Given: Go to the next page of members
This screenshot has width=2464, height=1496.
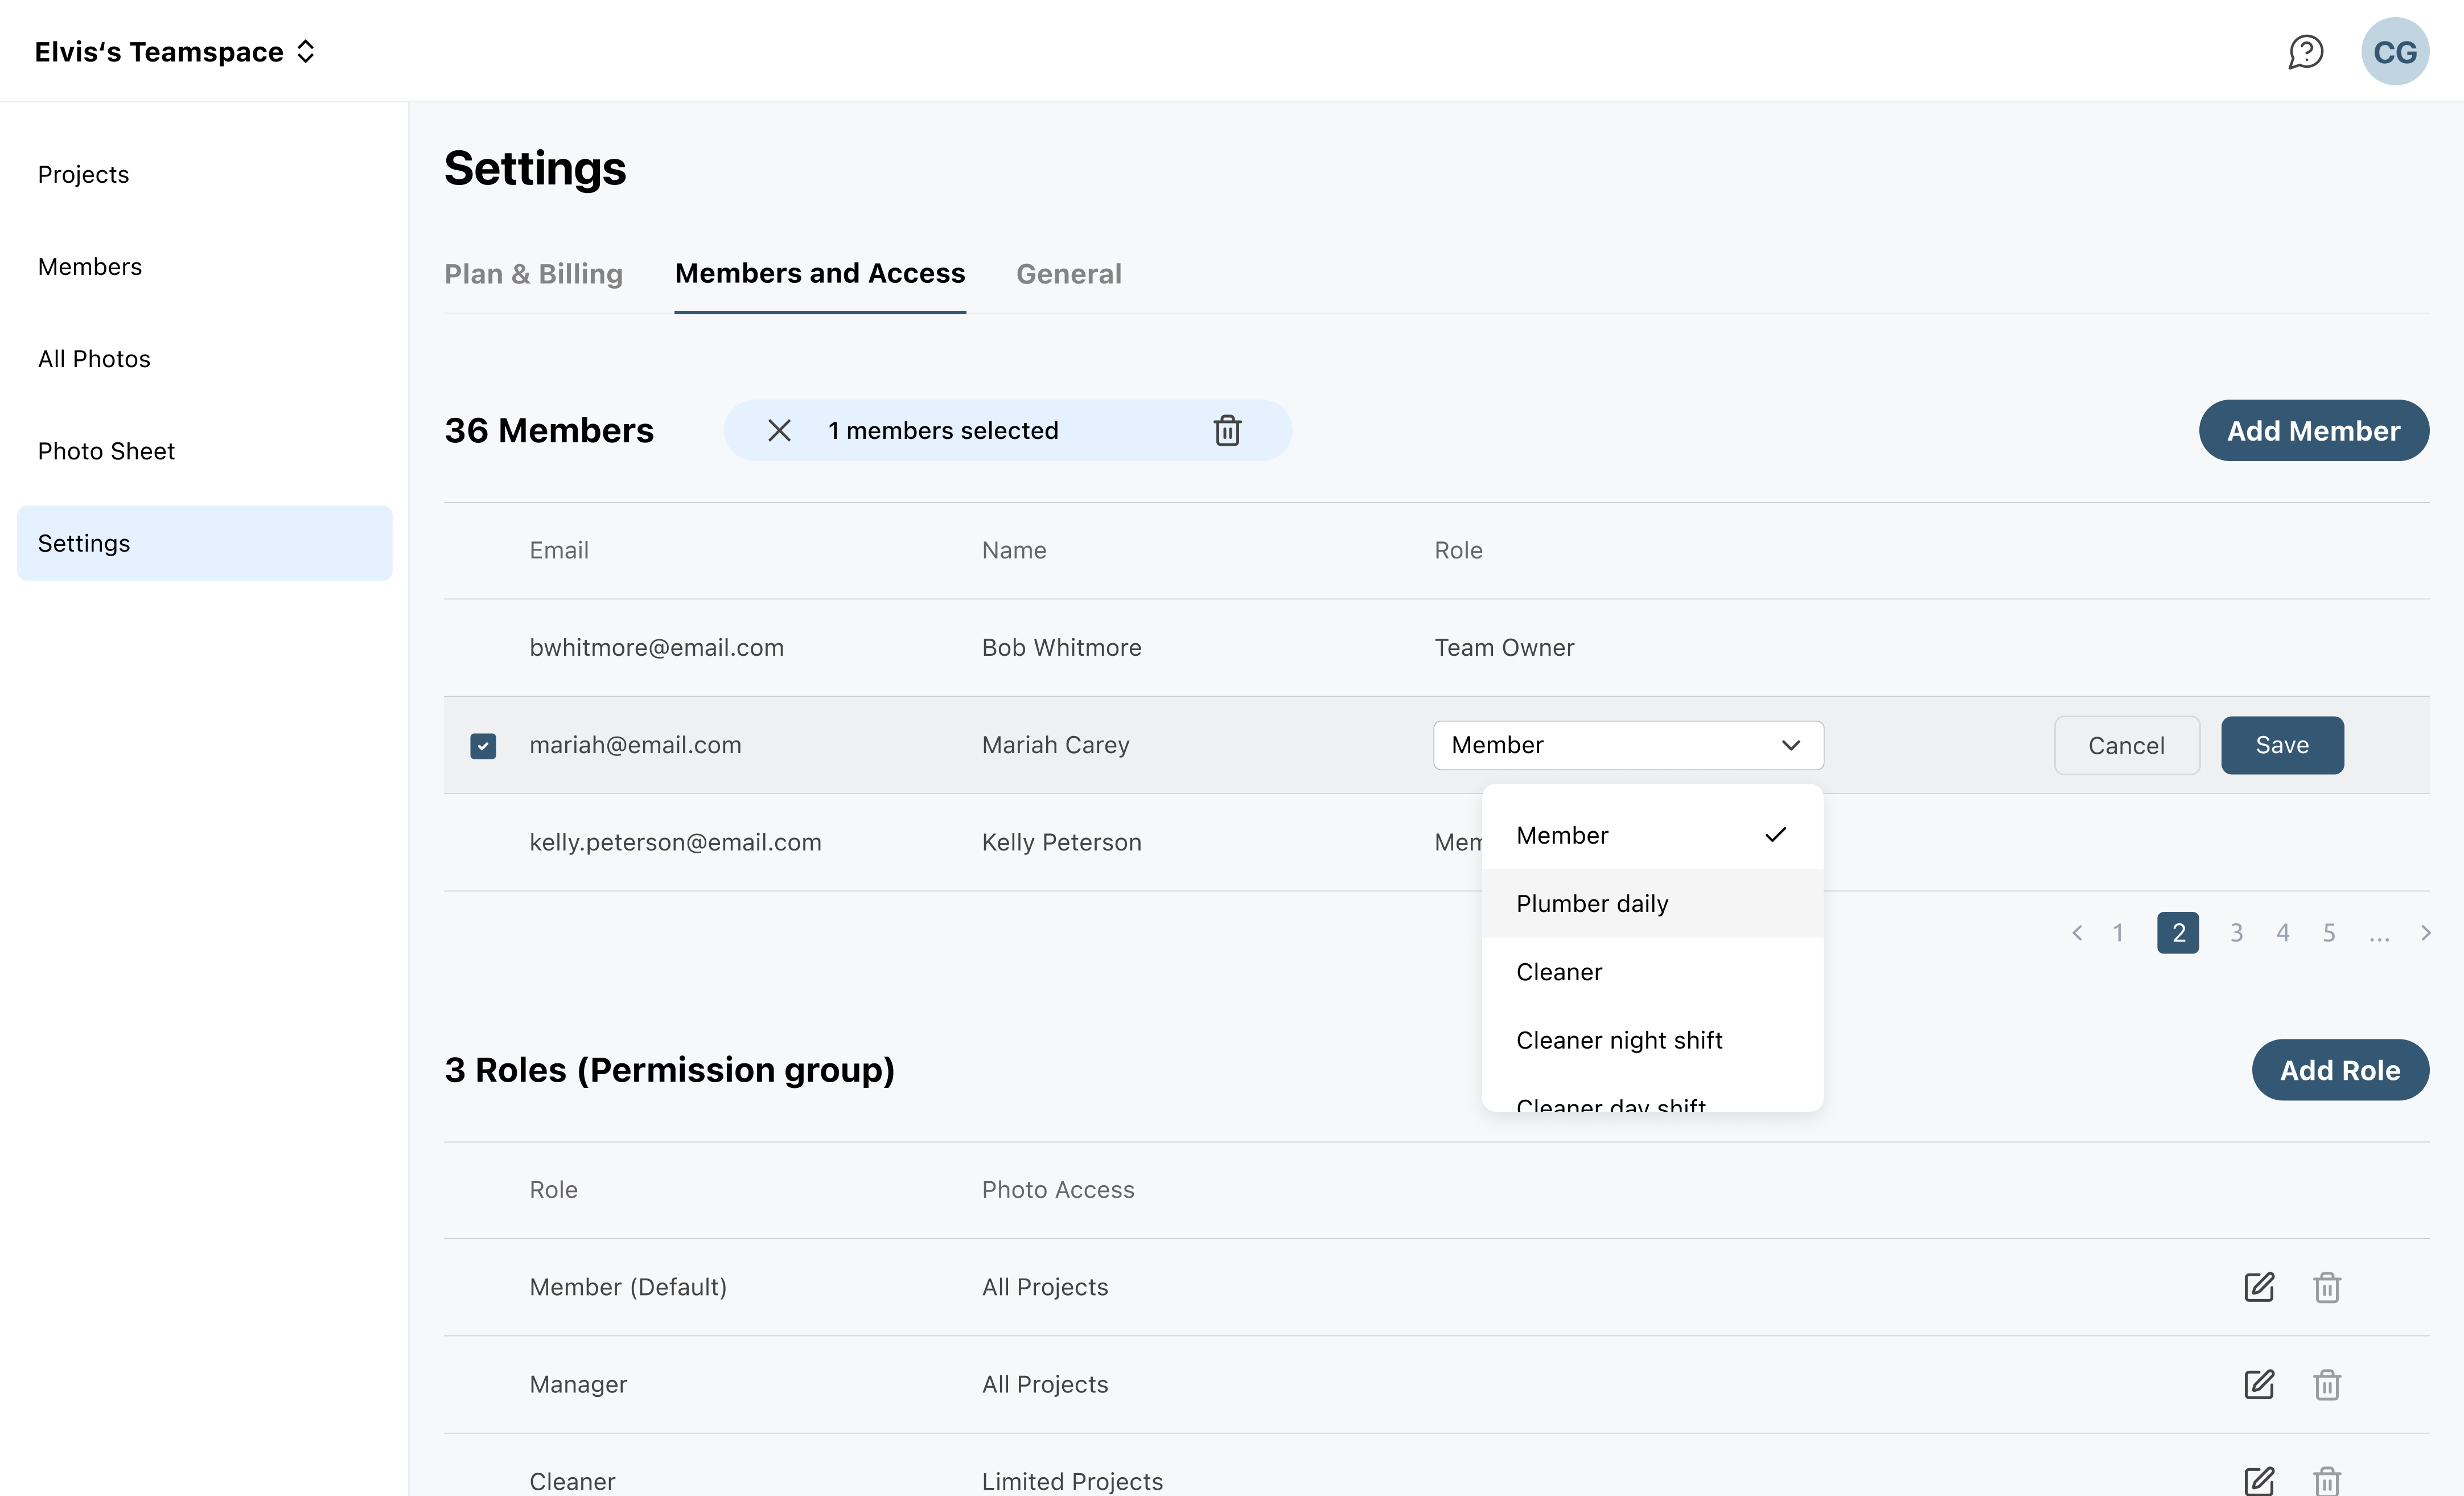Looking at the screenshot, I should [2425, 933].
